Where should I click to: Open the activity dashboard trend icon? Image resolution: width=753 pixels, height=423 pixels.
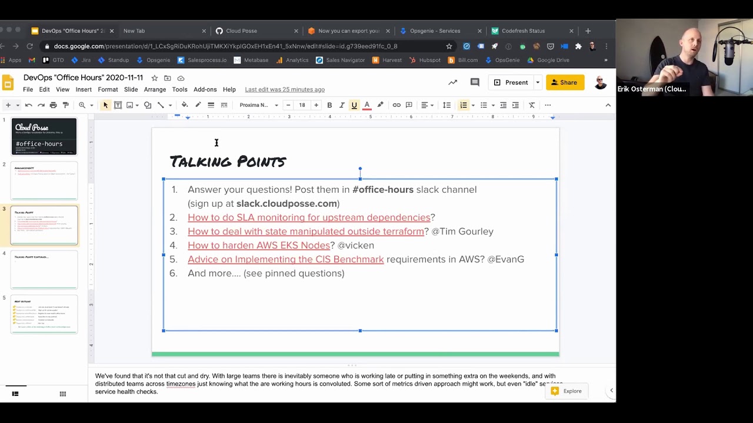452,82
